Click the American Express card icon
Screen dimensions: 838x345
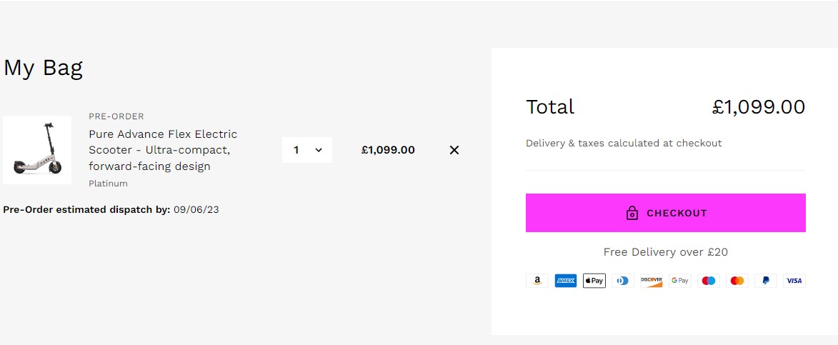565,281
